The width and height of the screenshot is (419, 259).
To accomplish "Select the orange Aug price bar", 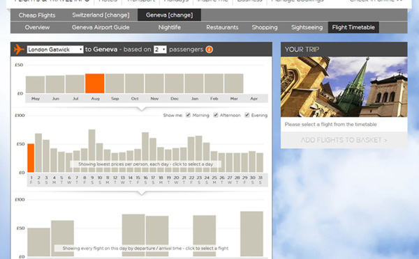I will click(x=95, y=84).
